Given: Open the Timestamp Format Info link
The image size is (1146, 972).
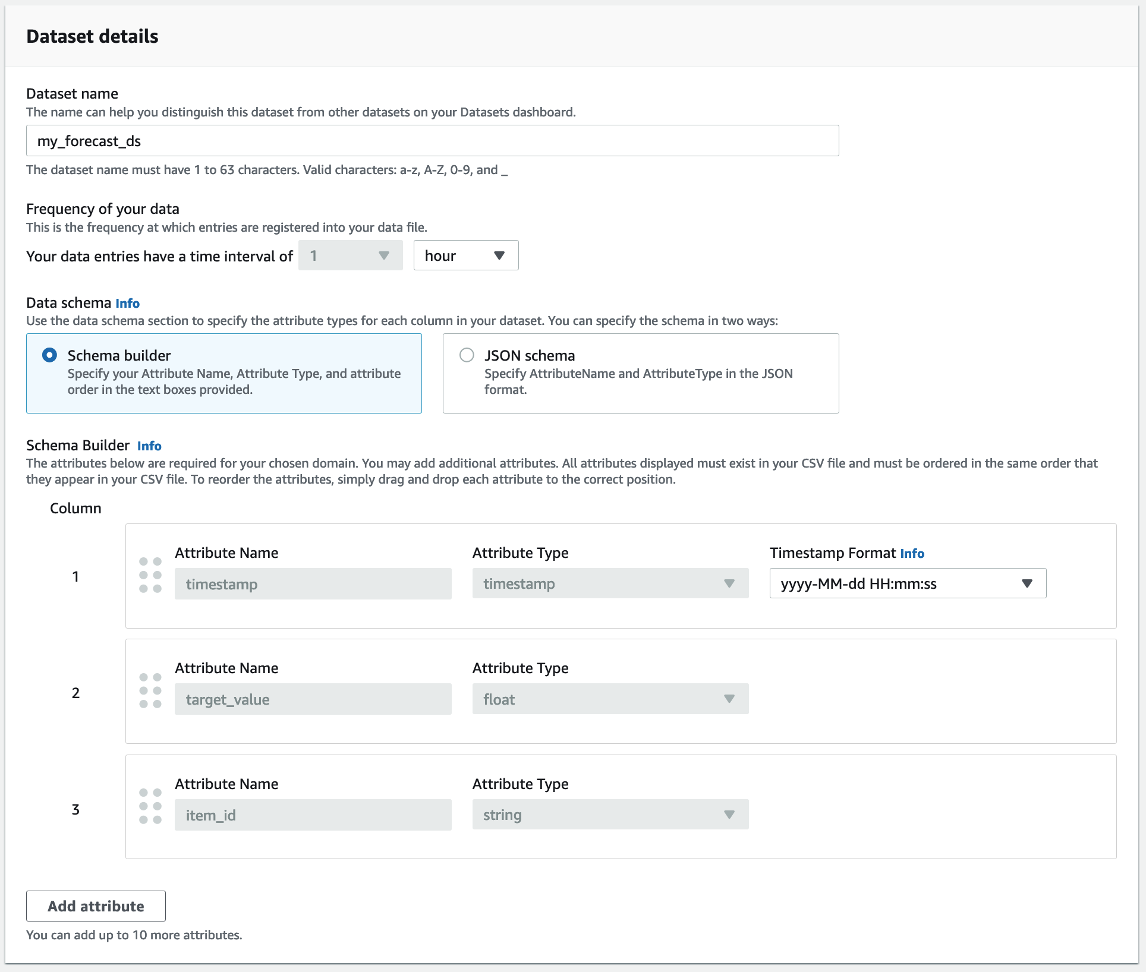Looking at the screenshot, I should point(912,553).
